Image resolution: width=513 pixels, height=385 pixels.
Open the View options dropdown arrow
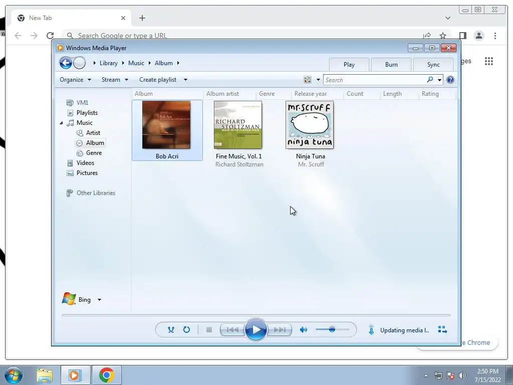point(318,80)
